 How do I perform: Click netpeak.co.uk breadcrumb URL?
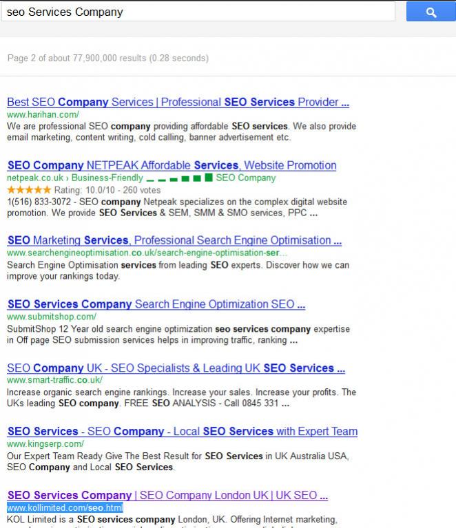point(35,178)
